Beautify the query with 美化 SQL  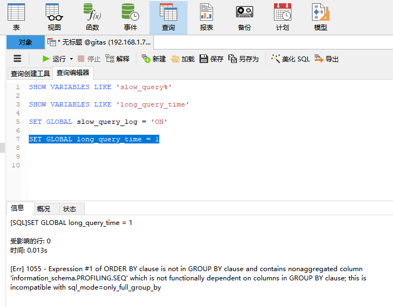(x=290, y=59)
